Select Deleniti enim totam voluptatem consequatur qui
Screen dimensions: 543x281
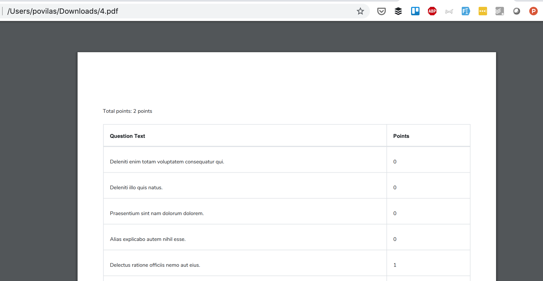pos(167,162)
